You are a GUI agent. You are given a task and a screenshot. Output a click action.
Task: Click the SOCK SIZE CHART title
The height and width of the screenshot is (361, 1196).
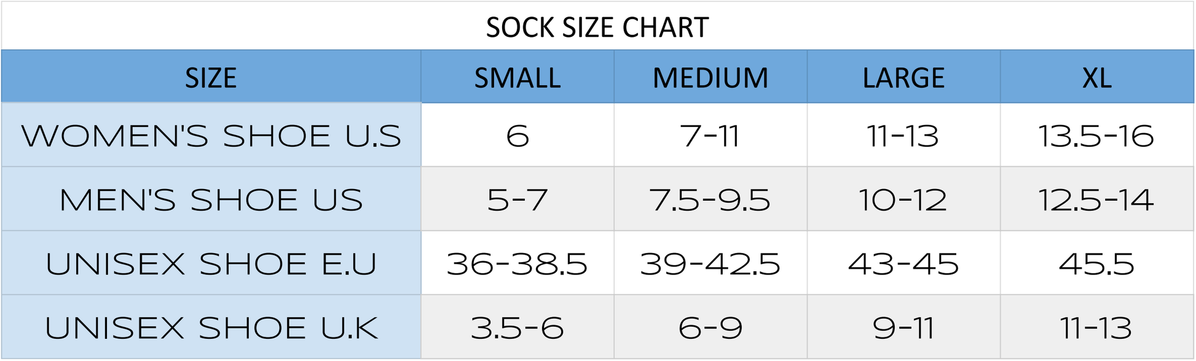point(597,27)
